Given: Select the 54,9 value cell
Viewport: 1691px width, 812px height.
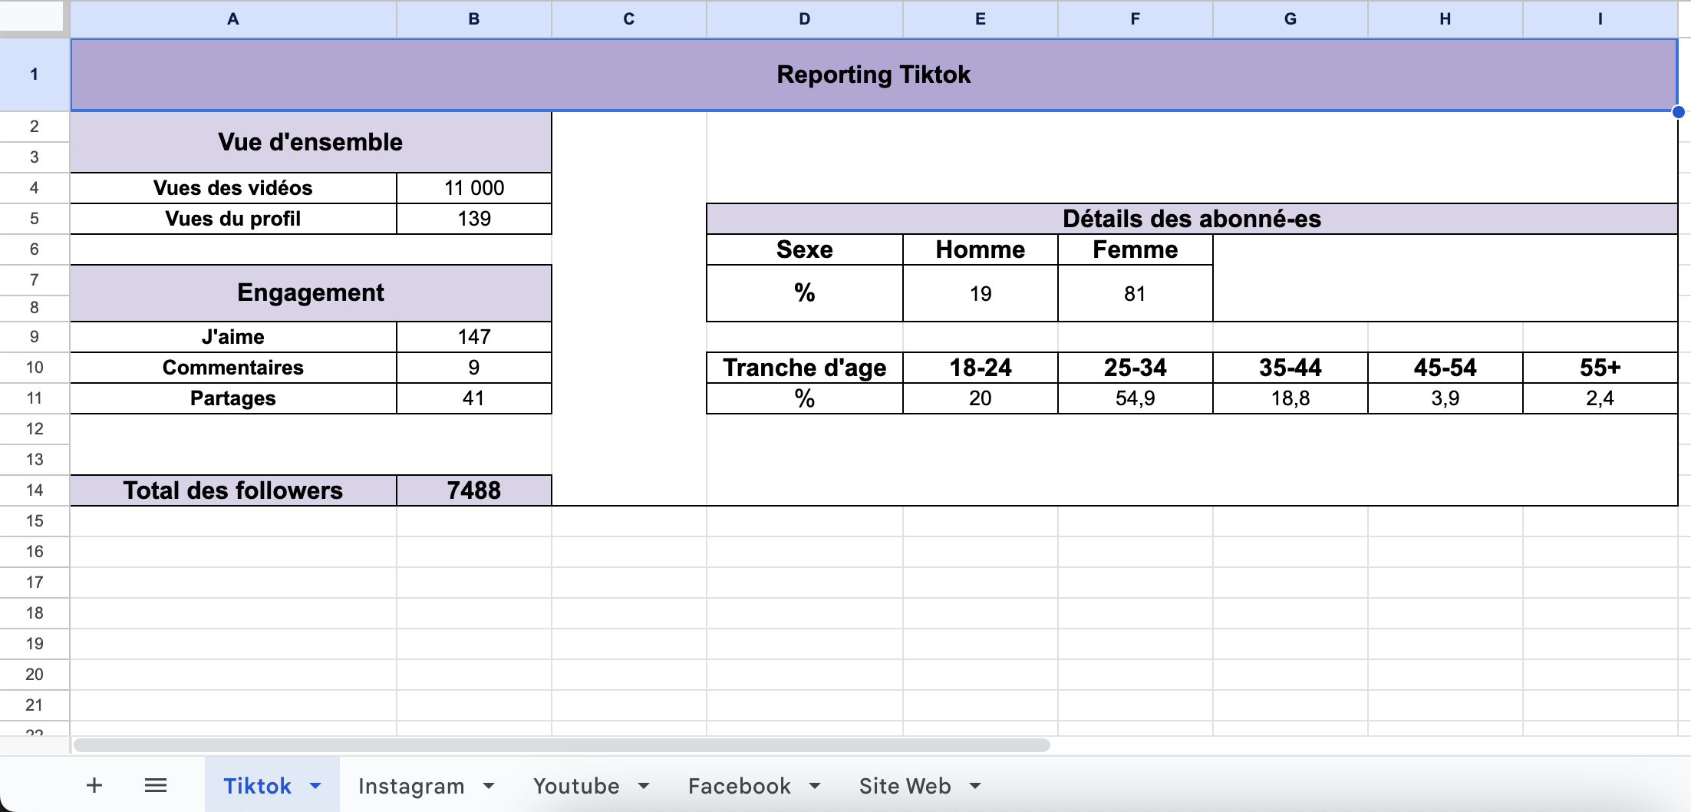Looking at the screenshot, I should (x=1136, y=398).
